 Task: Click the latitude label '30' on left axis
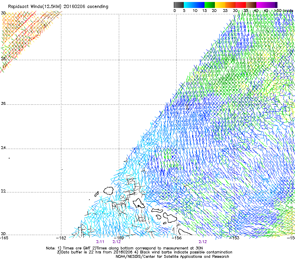(3, 13)
